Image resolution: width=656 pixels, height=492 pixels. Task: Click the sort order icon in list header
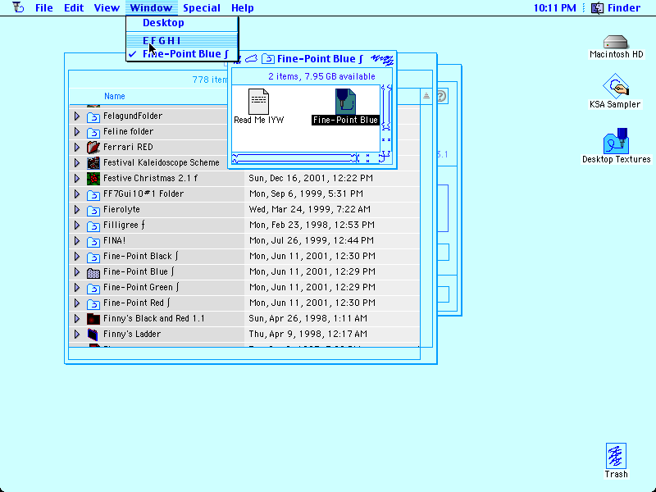(x=426, y=96)
